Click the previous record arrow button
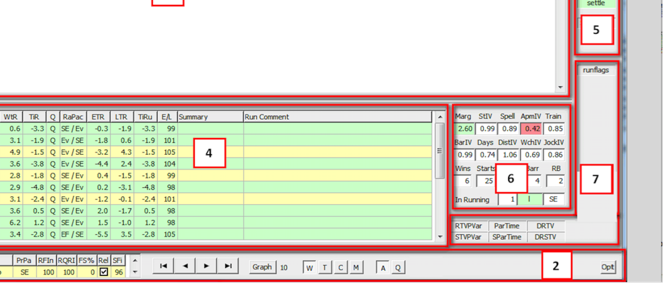The image size is (663, 283). click(x=185, y=266)
